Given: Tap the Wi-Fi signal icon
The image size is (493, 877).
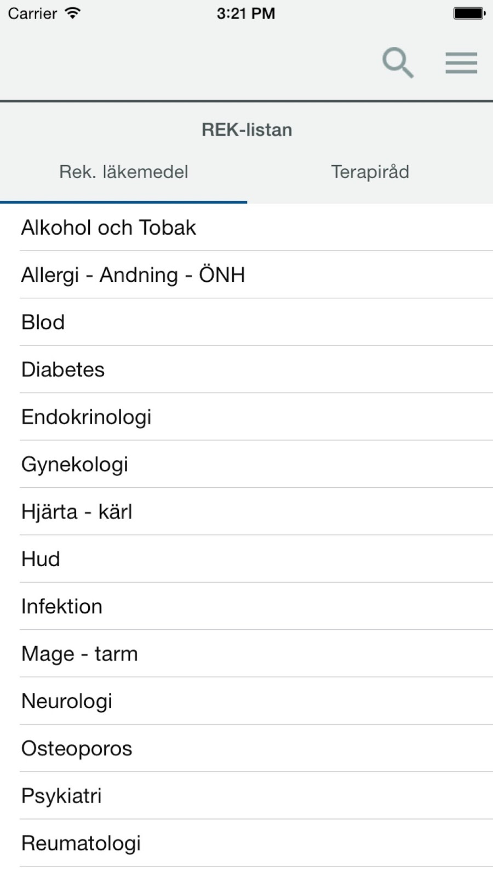Looking at the screenshot, I should (x=72, y=13).
